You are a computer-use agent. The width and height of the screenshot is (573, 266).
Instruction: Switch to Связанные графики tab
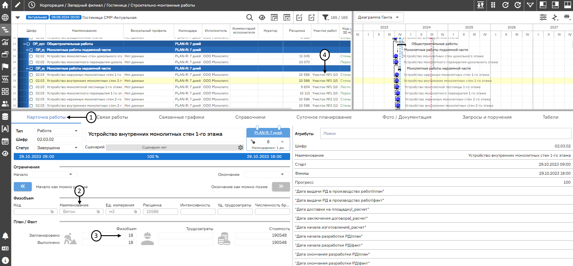click(x=182, y=117)
